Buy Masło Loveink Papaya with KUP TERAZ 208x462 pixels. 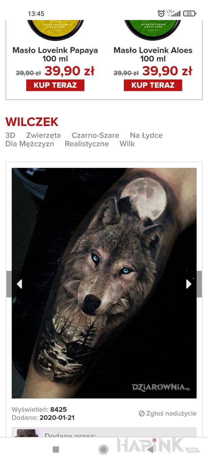[55, 85]
